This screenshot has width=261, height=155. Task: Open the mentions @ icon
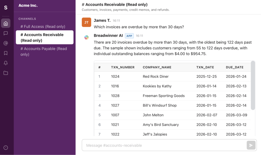[6, 43]
